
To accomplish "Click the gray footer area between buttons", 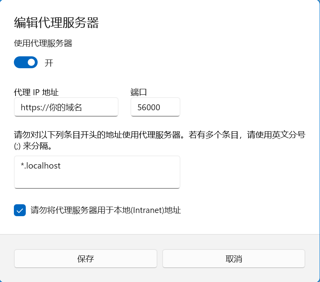I will coord(160,259).
